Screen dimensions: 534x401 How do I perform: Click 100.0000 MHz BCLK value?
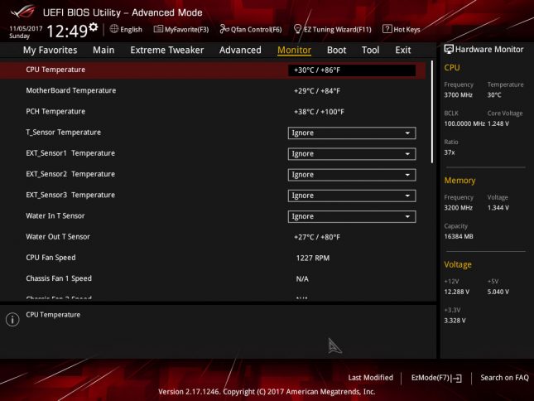pos(464,123)
